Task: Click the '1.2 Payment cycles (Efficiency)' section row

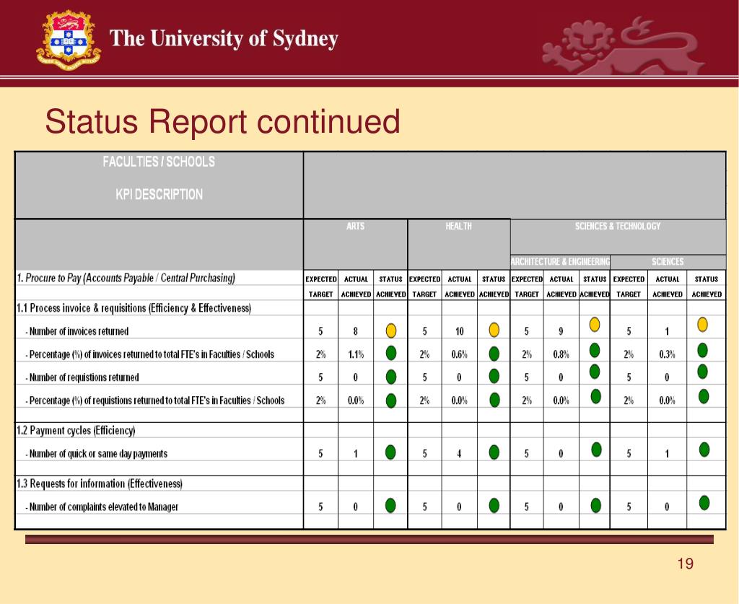Action: 76,431
